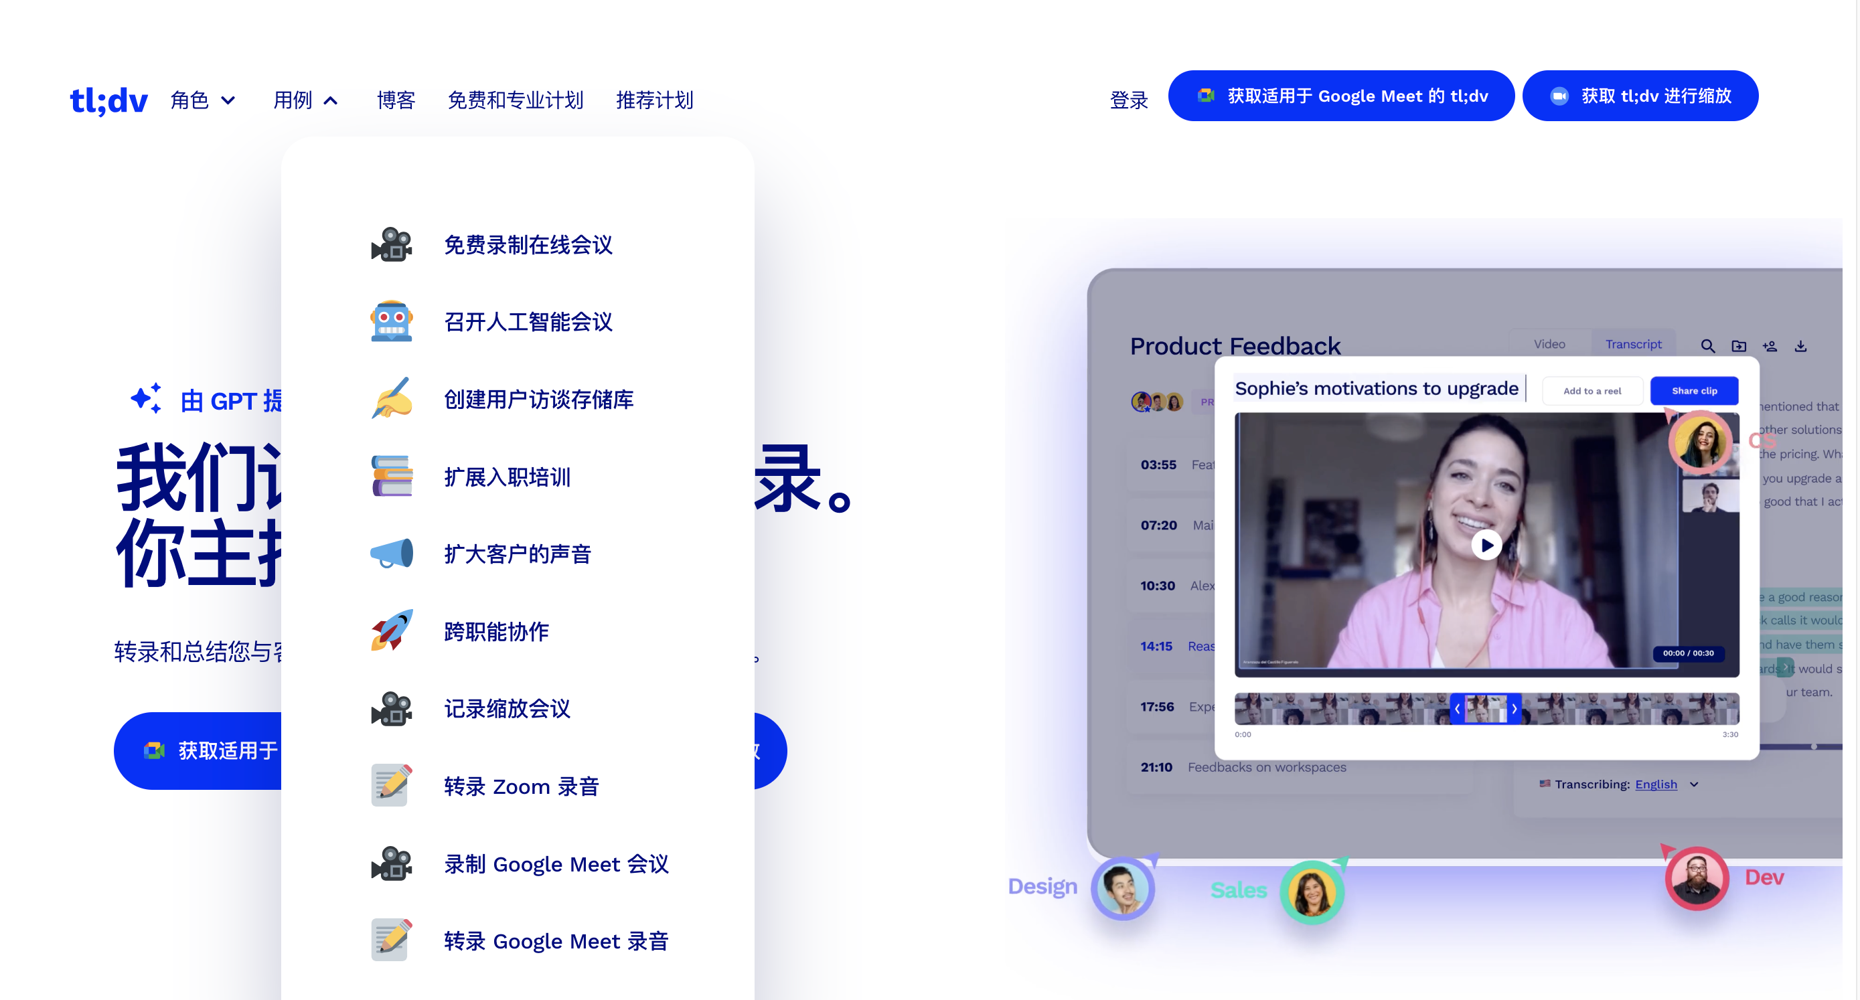Click clip selection handle on filmstrip timeline
1860x1000 pixels.
(1485, 709)
